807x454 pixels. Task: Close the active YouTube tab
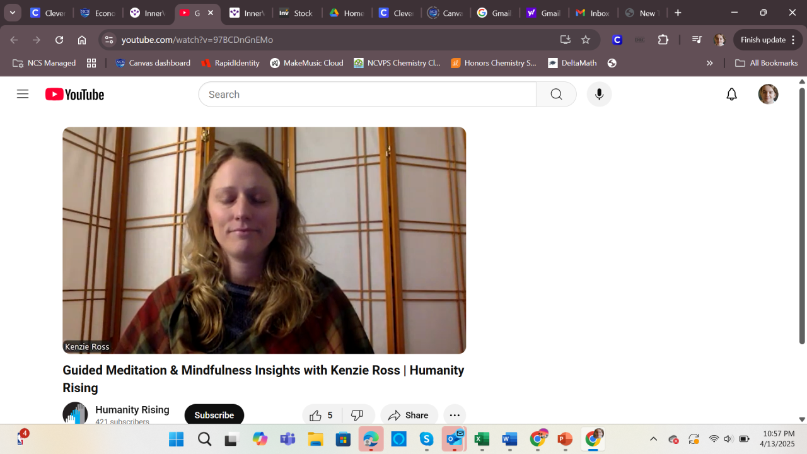(211, 13)
